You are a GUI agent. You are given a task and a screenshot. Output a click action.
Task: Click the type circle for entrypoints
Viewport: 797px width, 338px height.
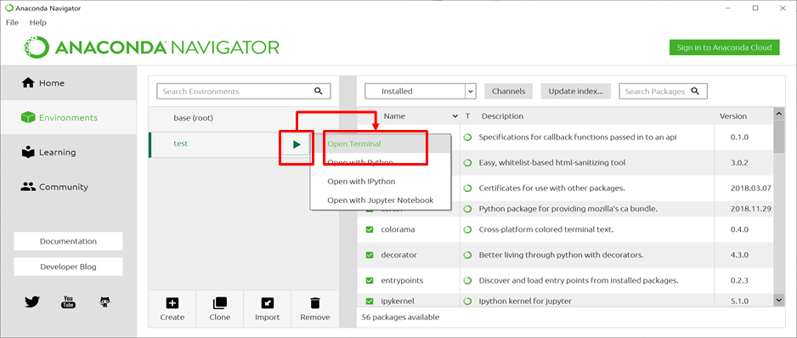point(467,280)
